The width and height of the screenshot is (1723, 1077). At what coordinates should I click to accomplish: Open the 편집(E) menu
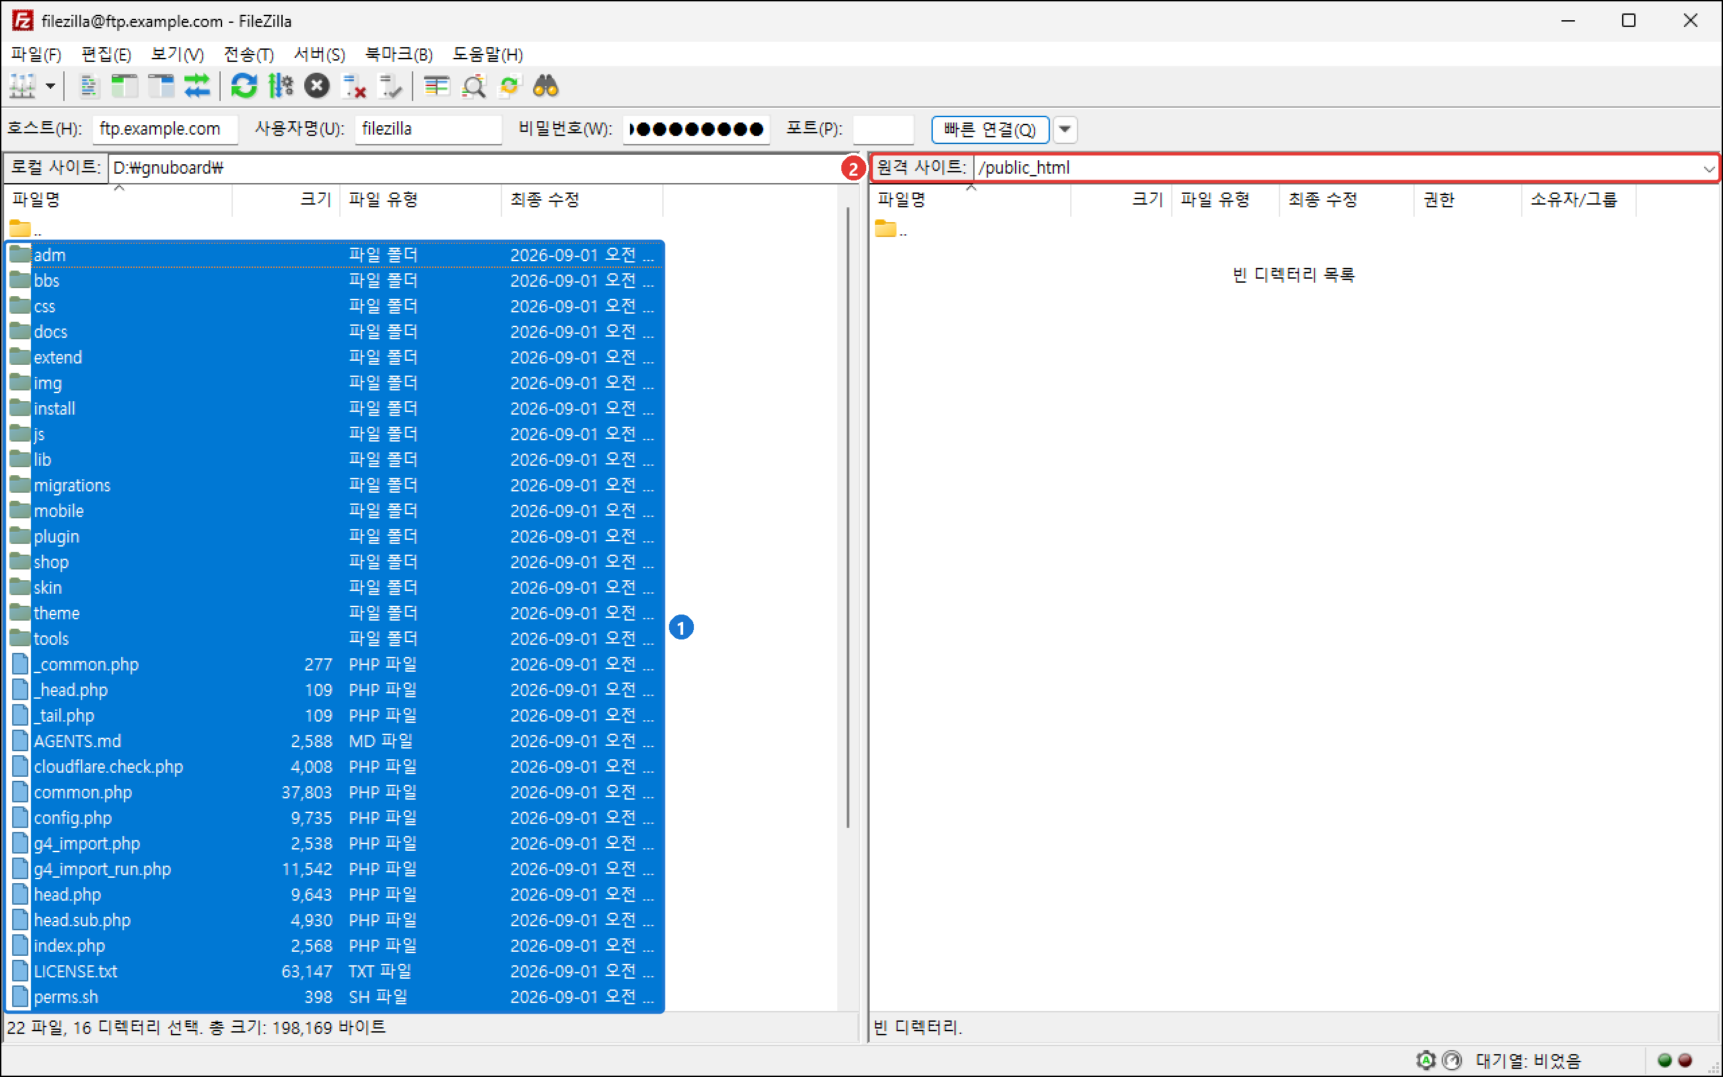(106, 54)
